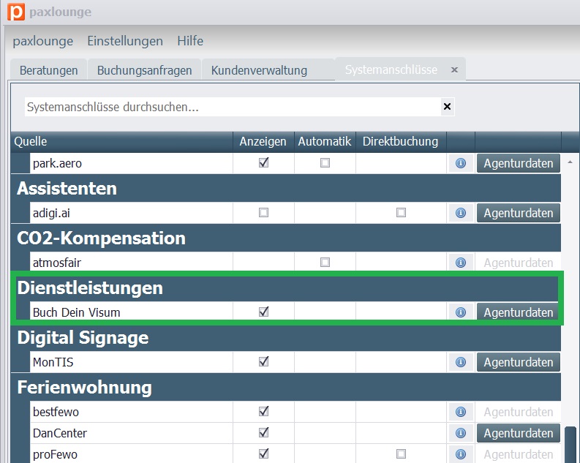Enable Automatik for atmosfair
Viewport: 580px width, 463px height.
[x=325, y=262]
